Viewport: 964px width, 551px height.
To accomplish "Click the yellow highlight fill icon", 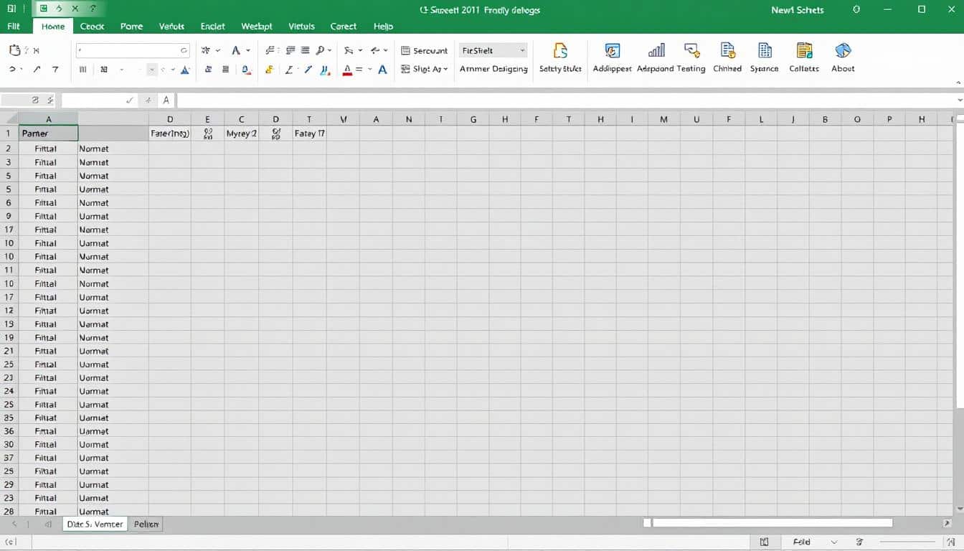I will 270,70.
